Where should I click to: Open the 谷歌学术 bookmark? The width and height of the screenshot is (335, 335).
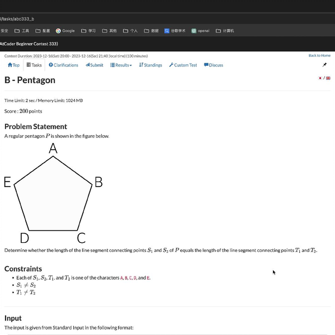[175, 31]
